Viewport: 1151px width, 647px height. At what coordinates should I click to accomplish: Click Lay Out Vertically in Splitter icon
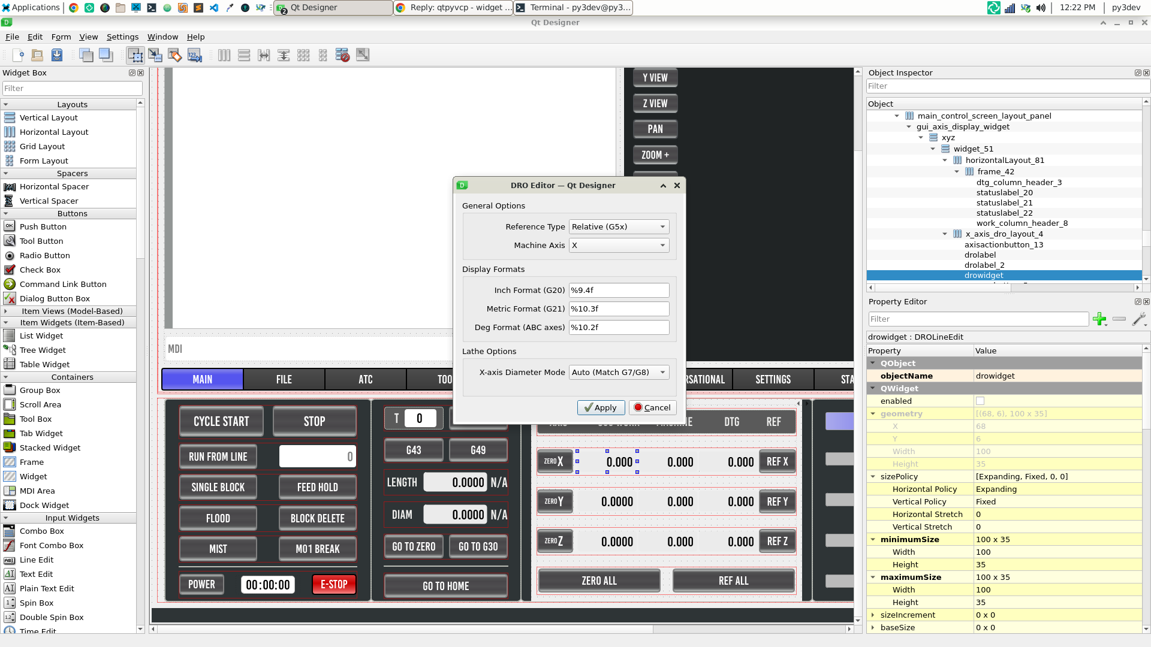pyautogui.click(x=284, y=55)
